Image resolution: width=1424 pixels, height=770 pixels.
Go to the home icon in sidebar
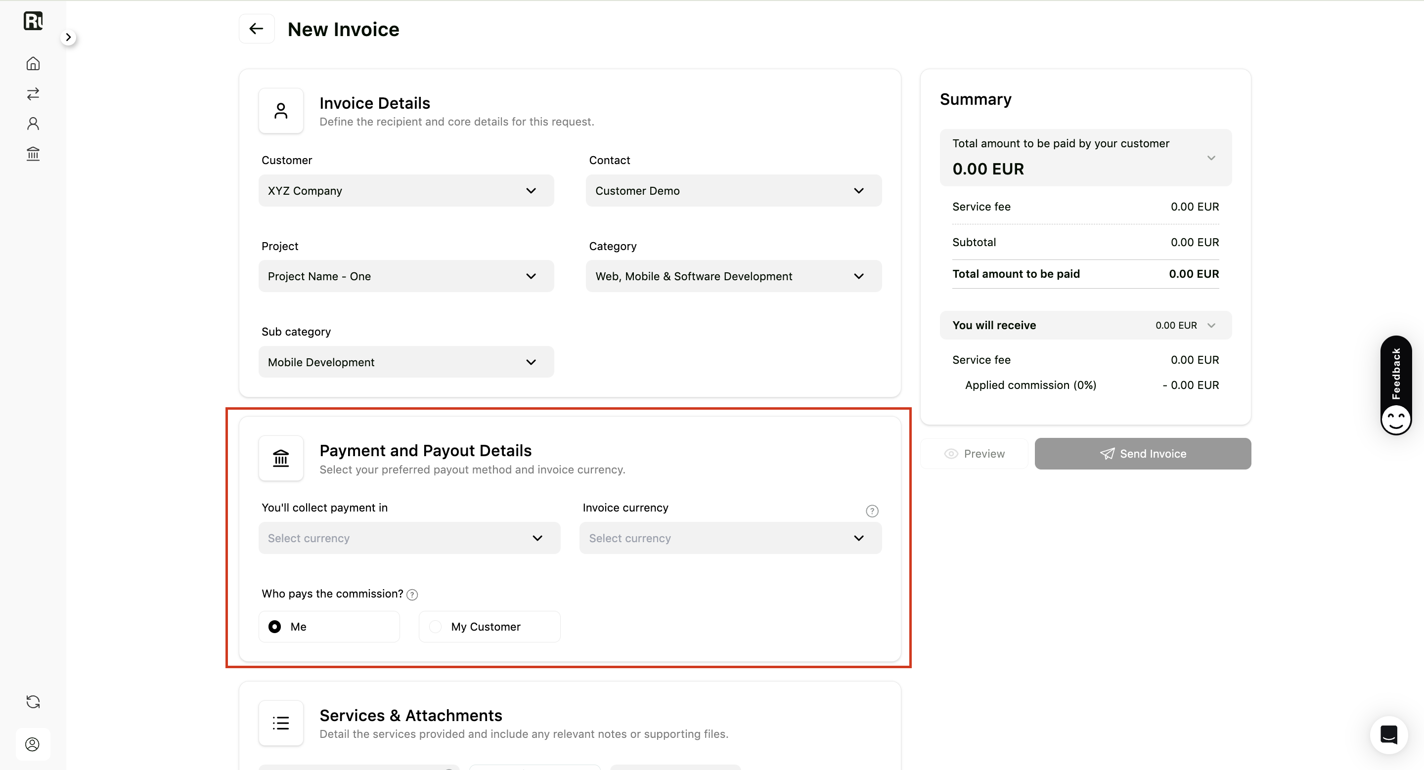coord(33,64)
